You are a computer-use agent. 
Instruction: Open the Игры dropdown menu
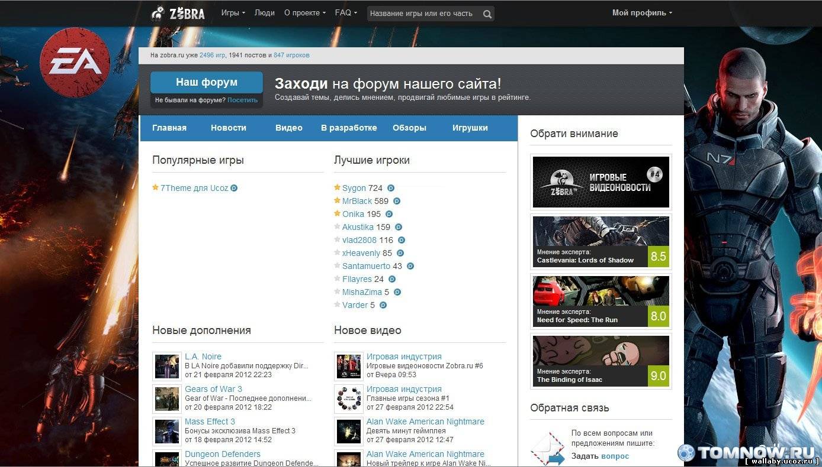click(233, 12)
